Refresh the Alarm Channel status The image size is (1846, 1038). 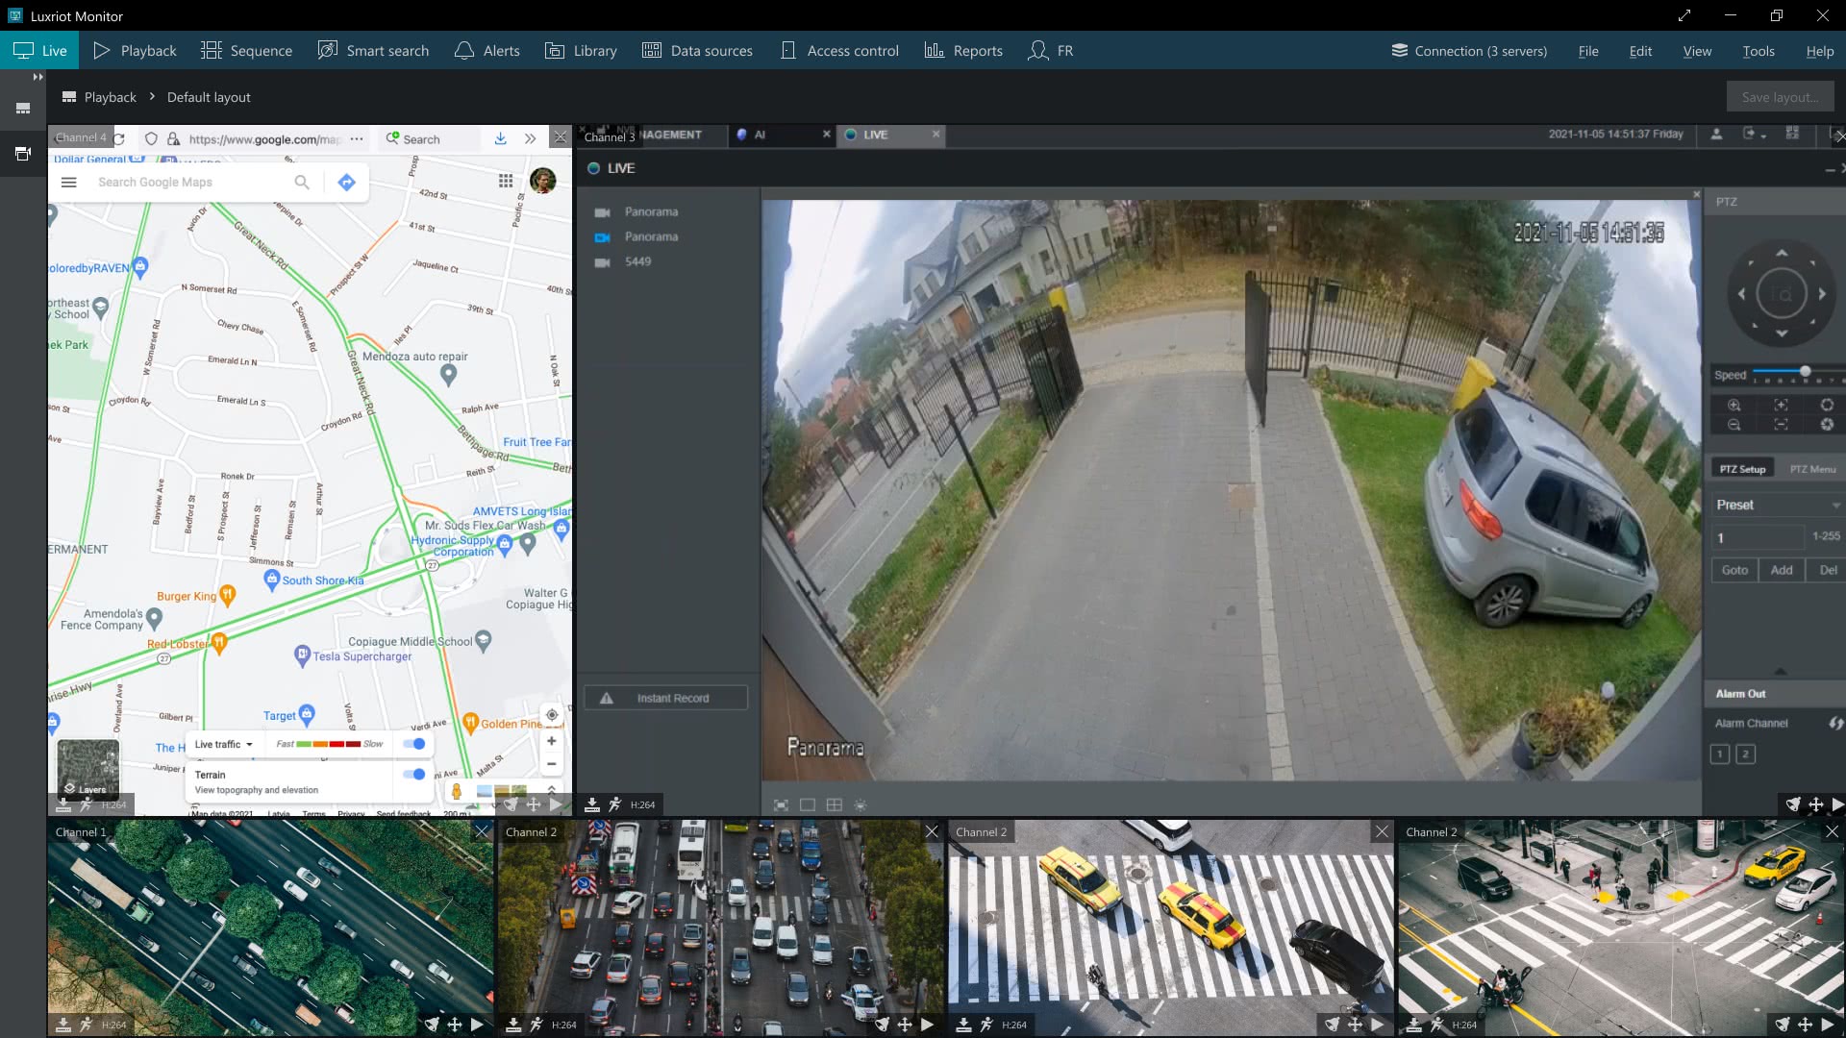(1835, 723)
